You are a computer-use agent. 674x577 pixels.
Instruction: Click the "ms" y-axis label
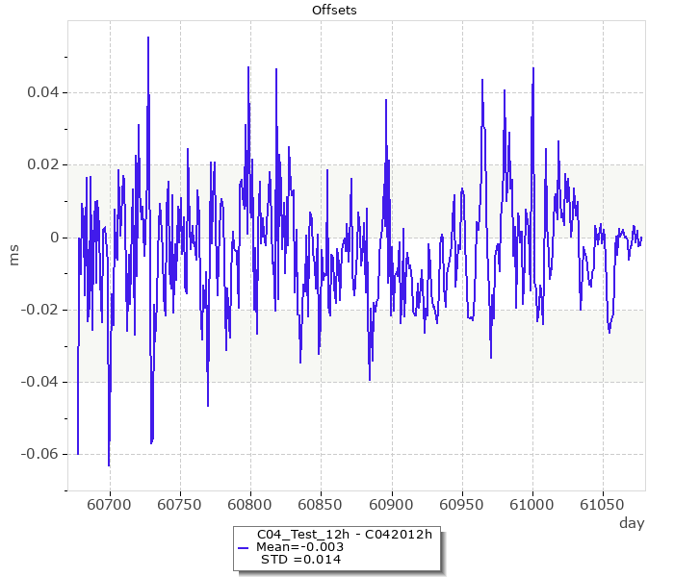tap(13, 255)
